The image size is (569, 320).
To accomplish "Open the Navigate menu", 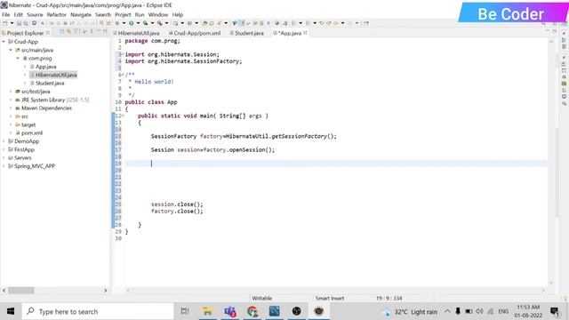I will point(81,15).
